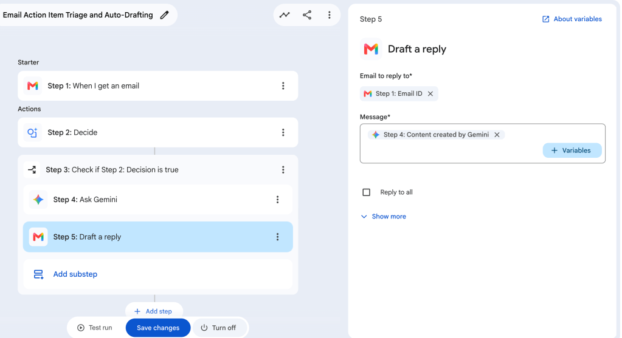
Task: Click the Gmail icon on Step 5
Action: tap(38, 237)
